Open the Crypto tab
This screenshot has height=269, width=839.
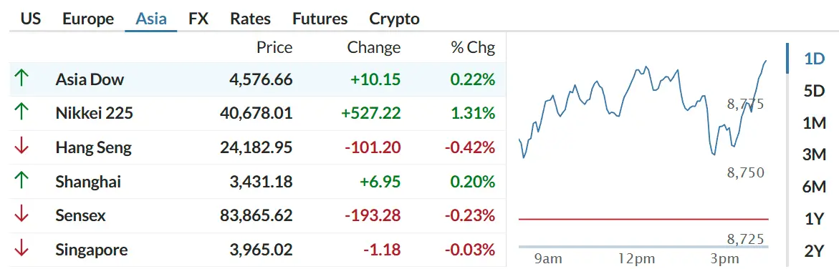394,19
